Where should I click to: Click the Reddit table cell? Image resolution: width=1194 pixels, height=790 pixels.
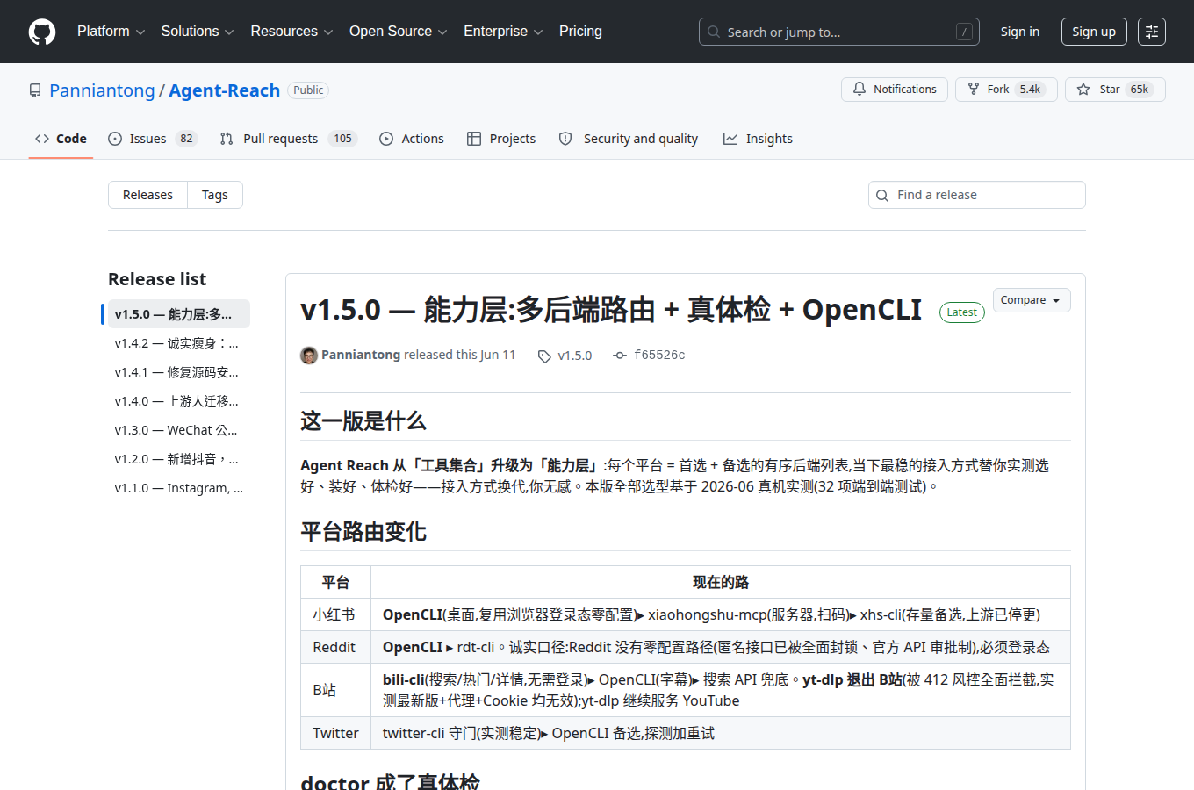335,647
